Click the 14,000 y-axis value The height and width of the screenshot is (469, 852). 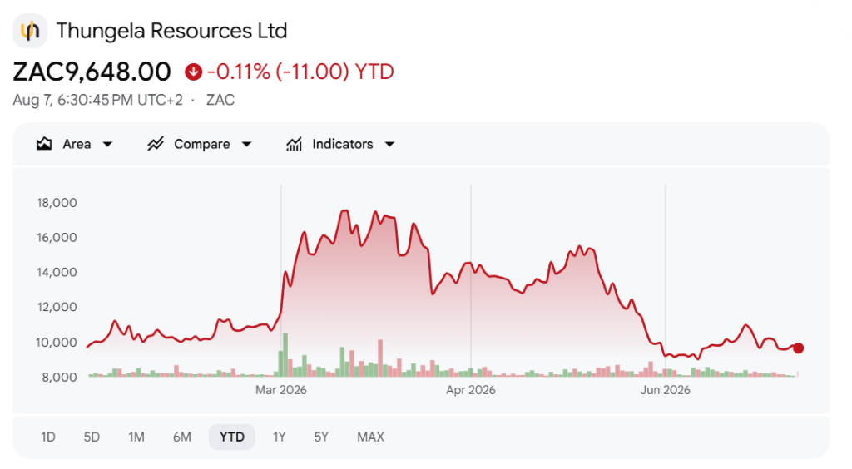click(x=57, y=273)
